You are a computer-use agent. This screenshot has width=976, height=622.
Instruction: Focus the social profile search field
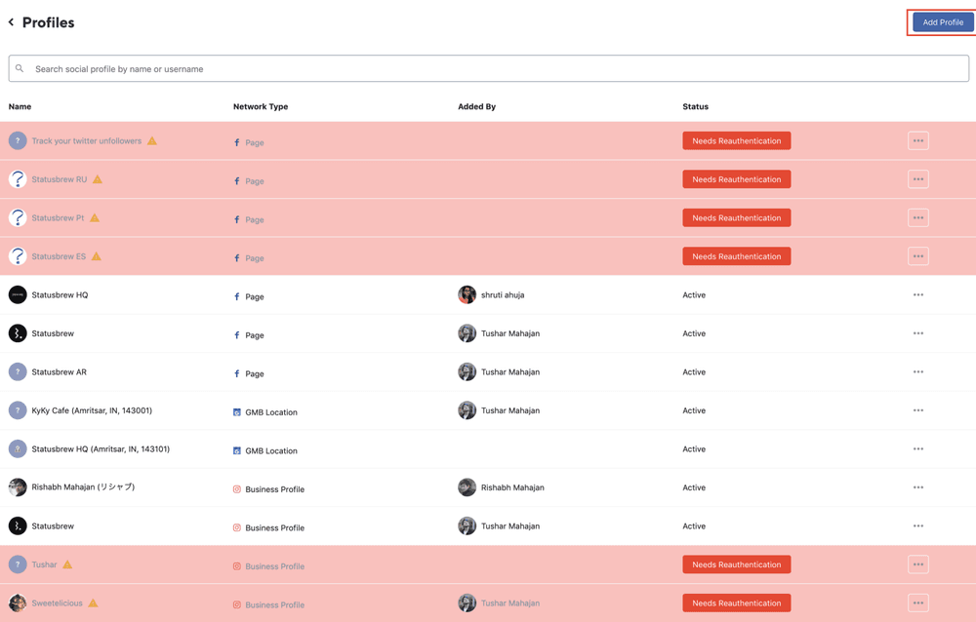(x=488, y=69)
